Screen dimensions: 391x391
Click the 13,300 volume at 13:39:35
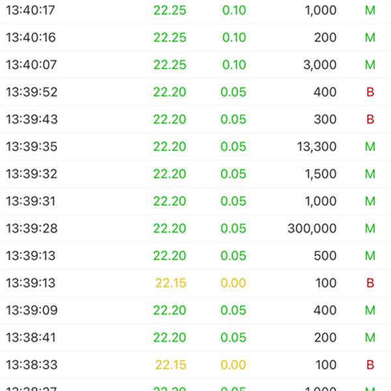pos(317,147)
